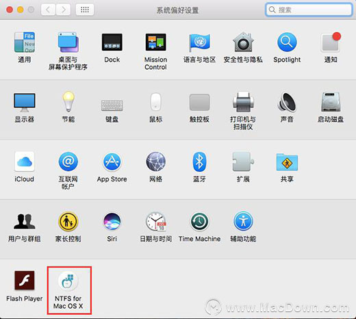
Task: Click the yellow minimize window button
Action: (21, 10)
